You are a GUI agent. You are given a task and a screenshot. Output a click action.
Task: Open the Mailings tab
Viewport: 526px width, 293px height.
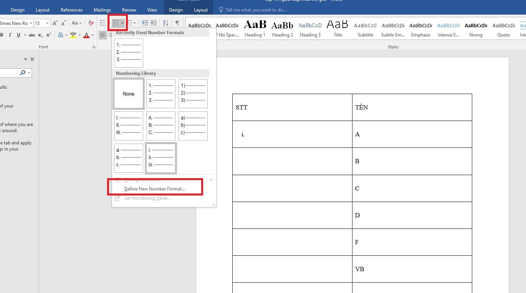click(x=102, y=10)
